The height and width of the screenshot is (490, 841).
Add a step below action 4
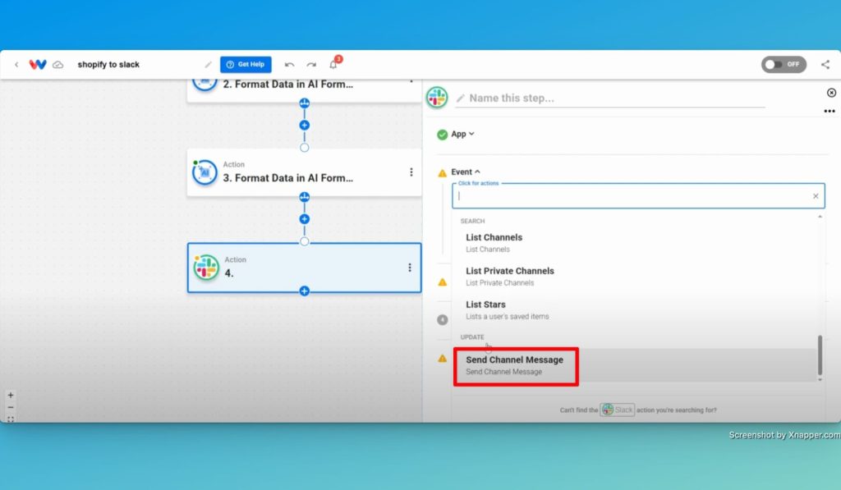click(x=304, y=291)
